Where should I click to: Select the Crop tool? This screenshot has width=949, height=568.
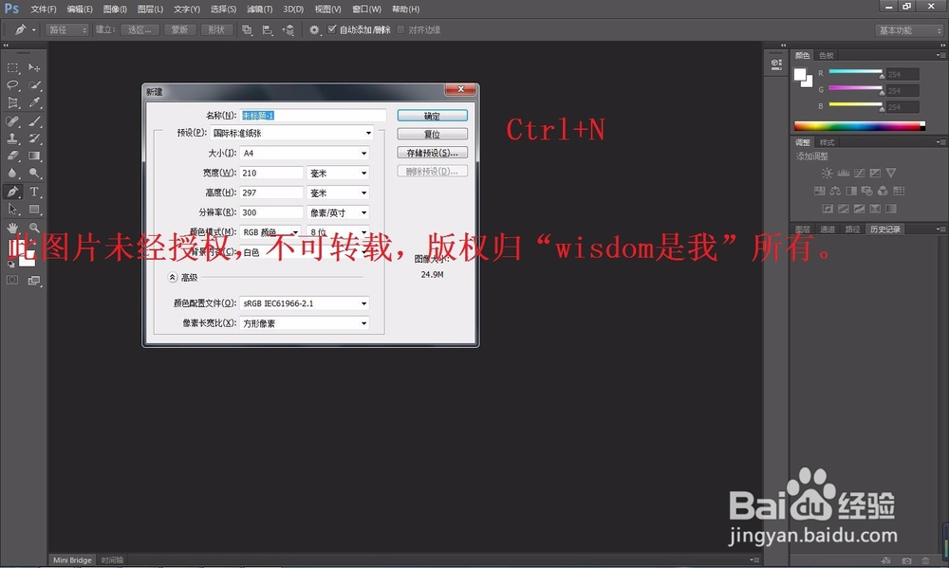point(12,102)
